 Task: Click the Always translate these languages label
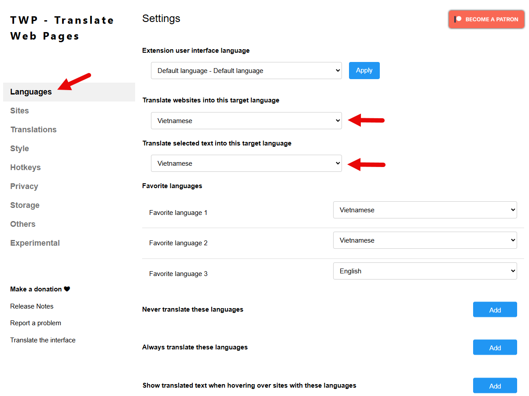[195, 347]
